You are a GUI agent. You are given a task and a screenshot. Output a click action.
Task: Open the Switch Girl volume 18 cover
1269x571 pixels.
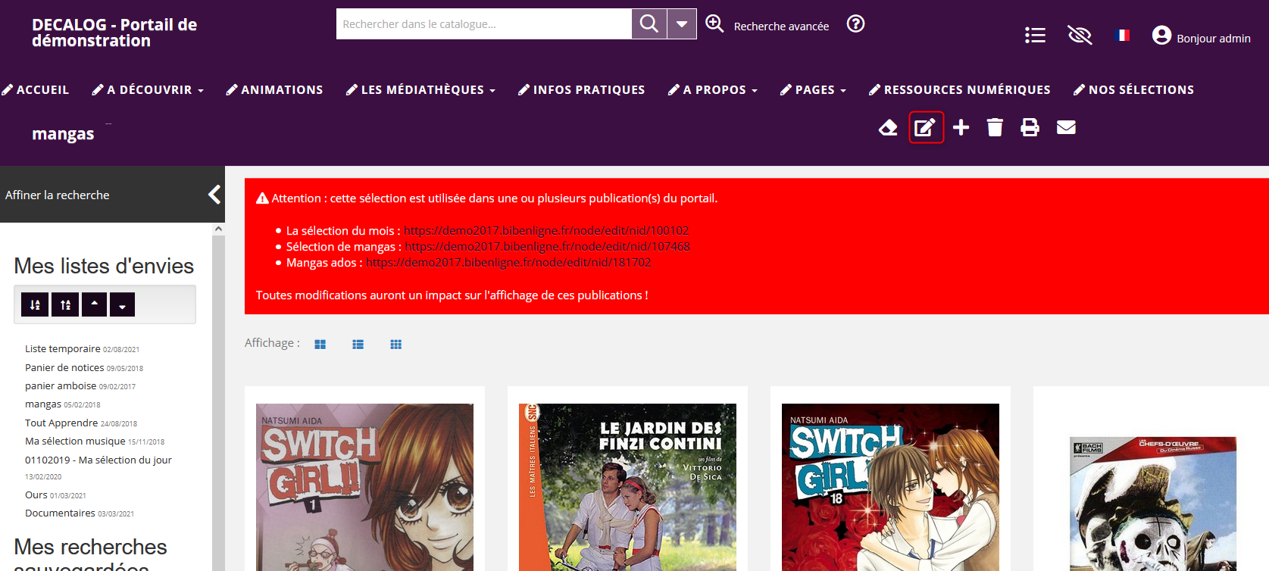point(890,487)
